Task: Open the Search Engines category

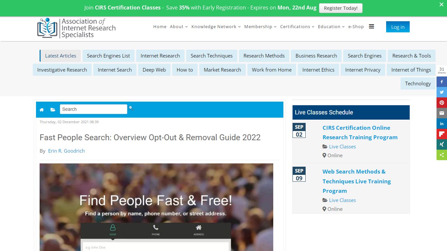Action: [365, 56]
